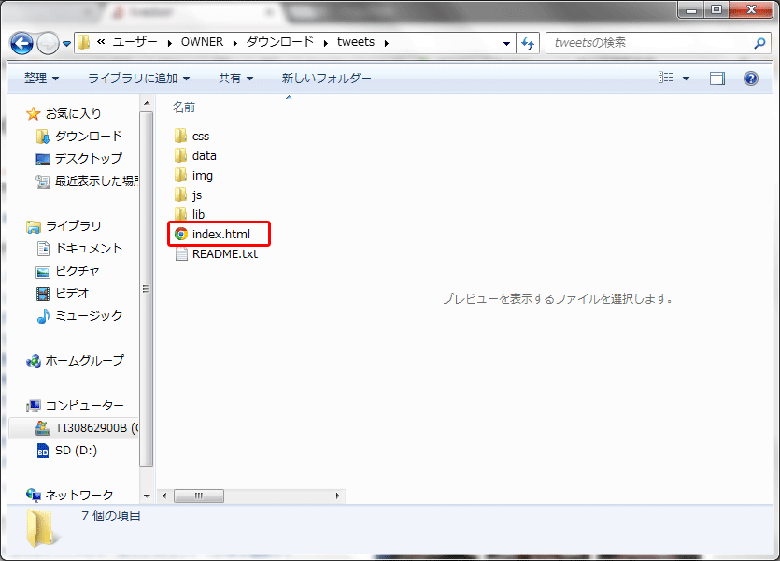Open the 整理 menu
The width and height of the screenshot is (780, 561).
click(x=42, y=79)
